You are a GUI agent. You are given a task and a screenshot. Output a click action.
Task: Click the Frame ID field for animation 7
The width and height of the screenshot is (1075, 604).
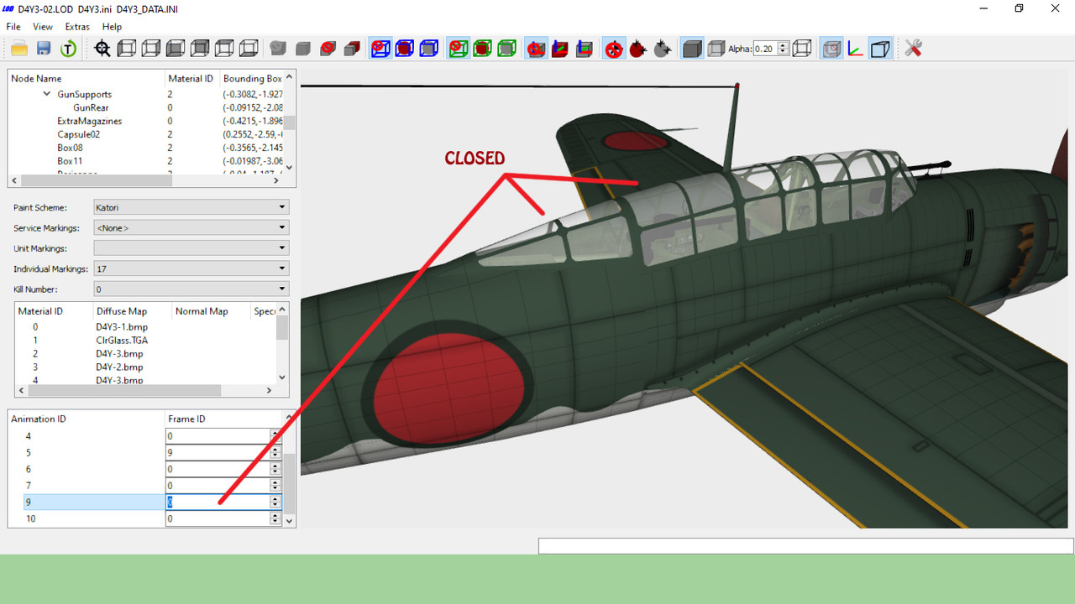pos(218,486)
